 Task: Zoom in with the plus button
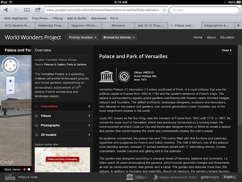click(11, 81)
